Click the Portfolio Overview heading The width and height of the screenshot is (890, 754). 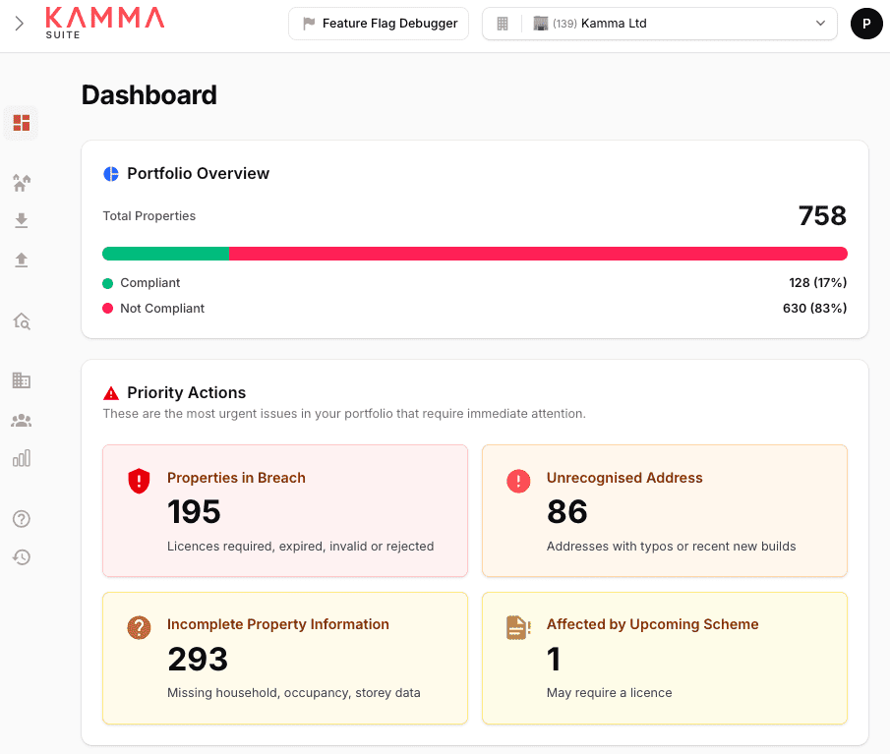point(198,174)
